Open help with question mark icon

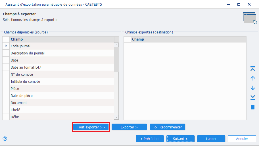[5, 139]
